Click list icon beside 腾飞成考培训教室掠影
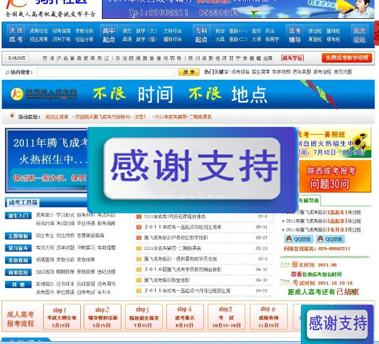The height and width of the screenshot is (344, 379). [x=139, y=280]
